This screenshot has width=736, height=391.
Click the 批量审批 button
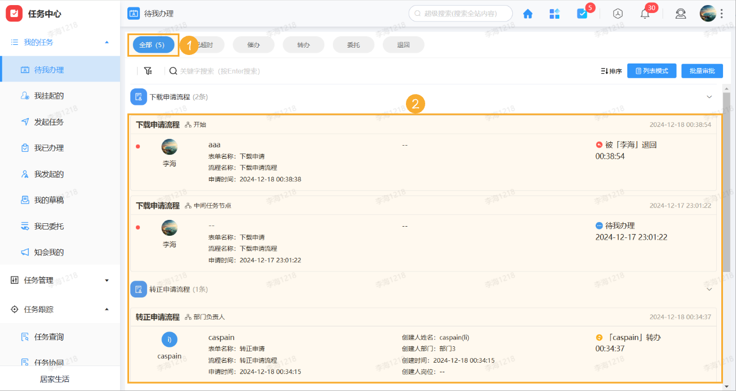click(x=702, y=70)
